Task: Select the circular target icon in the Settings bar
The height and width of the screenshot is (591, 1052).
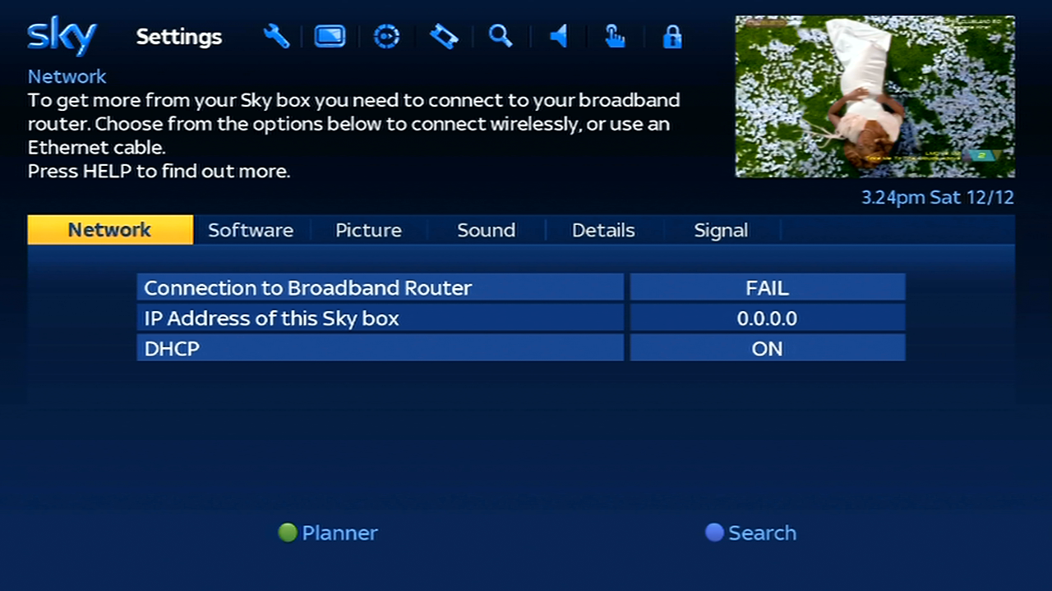Action: click(386, 37)
